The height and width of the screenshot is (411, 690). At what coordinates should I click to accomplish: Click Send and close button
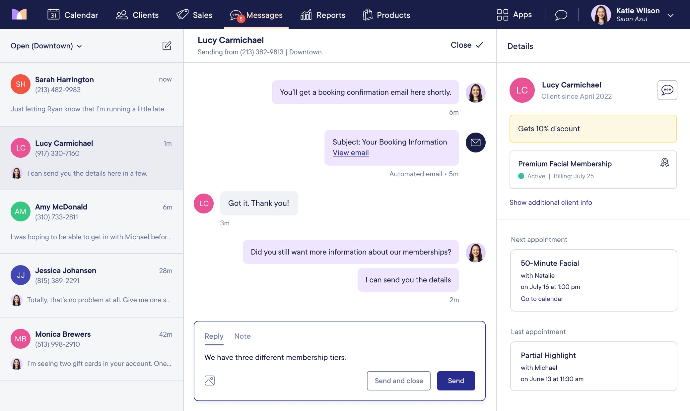[398, 381]
